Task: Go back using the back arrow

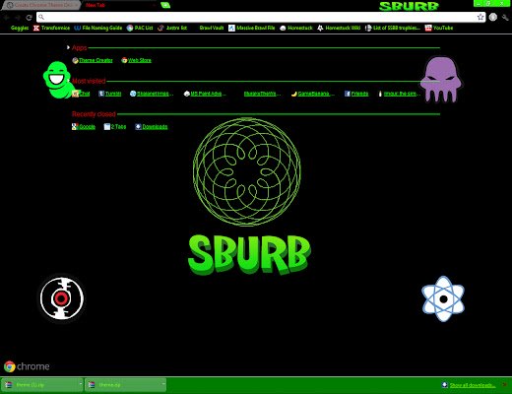Action: click(7, 18)
